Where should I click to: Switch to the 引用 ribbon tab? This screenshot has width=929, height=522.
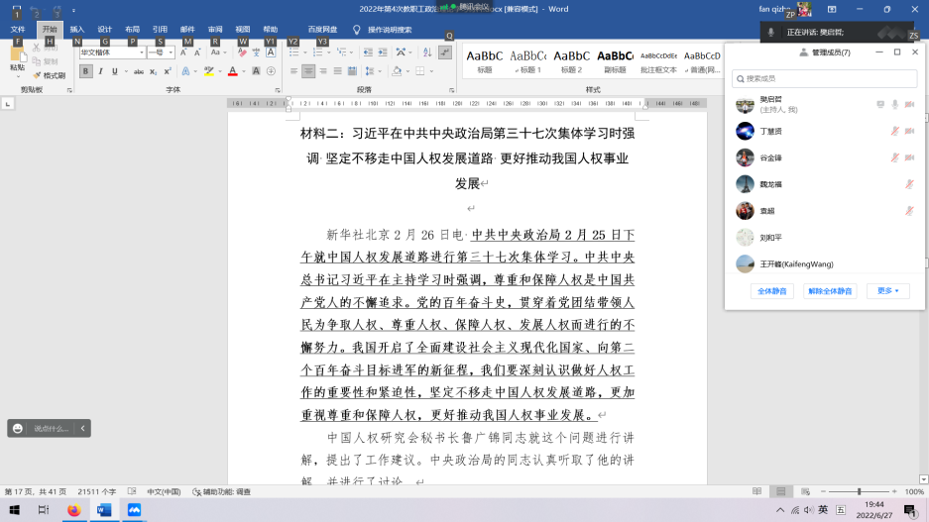(x=160, y=29)
